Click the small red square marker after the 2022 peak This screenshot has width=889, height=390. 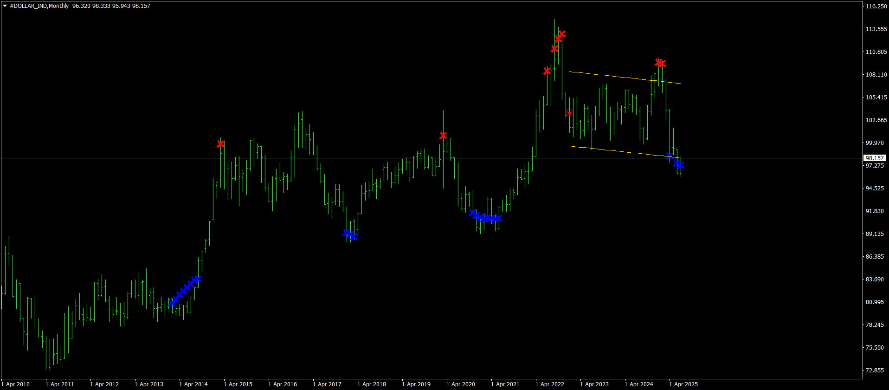[569, 112]
